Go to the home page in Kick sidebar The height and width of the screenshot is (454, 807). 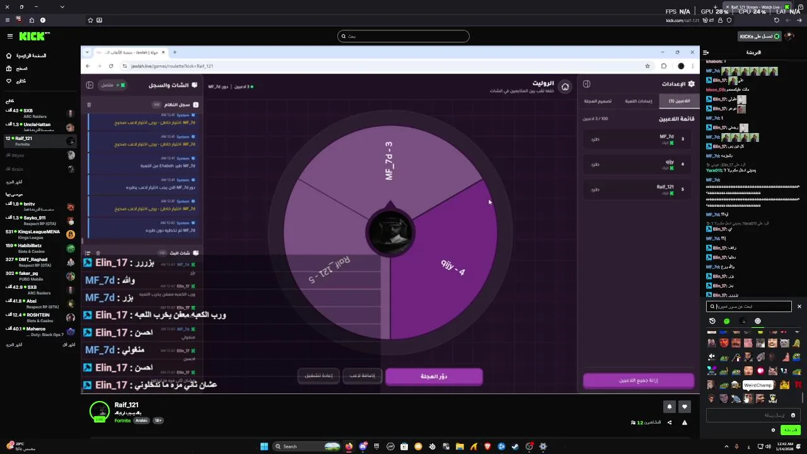(x=26, y=55)
